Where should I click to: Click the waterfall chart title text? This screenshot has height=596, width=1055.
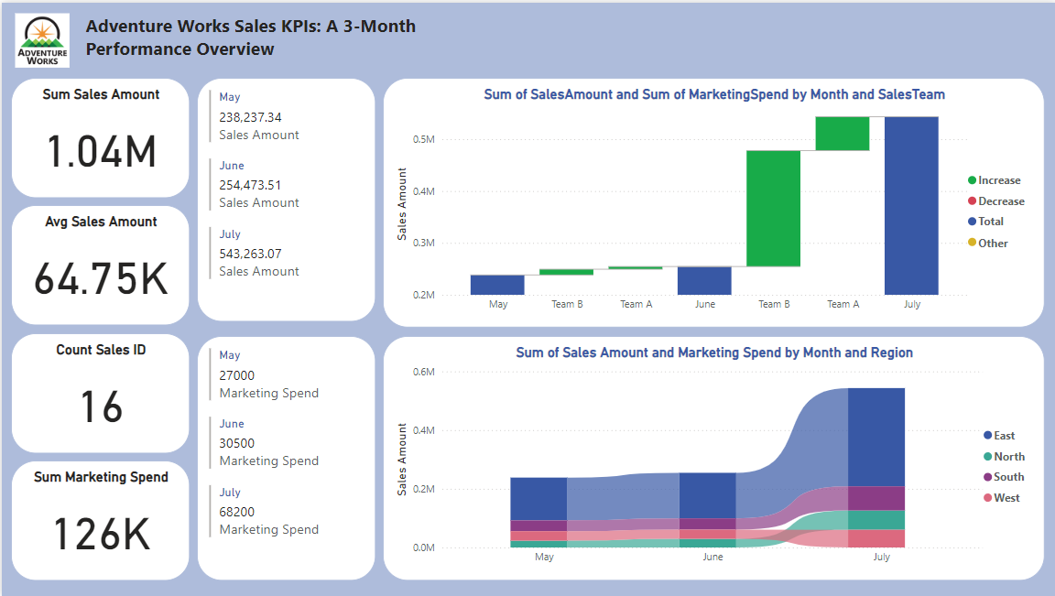714,95
